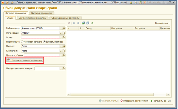Click the M+ memory add button
The height and width of the screenshot is (109, 178).
pos(154,2)
